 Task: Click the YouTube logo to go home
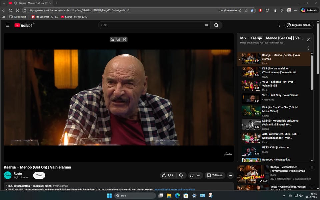tap(23, 25)
